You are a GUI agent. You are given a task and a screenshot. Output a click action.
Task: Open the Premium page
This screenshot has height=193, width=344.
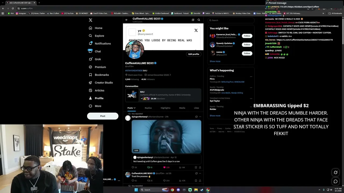(x=97, y=67)
